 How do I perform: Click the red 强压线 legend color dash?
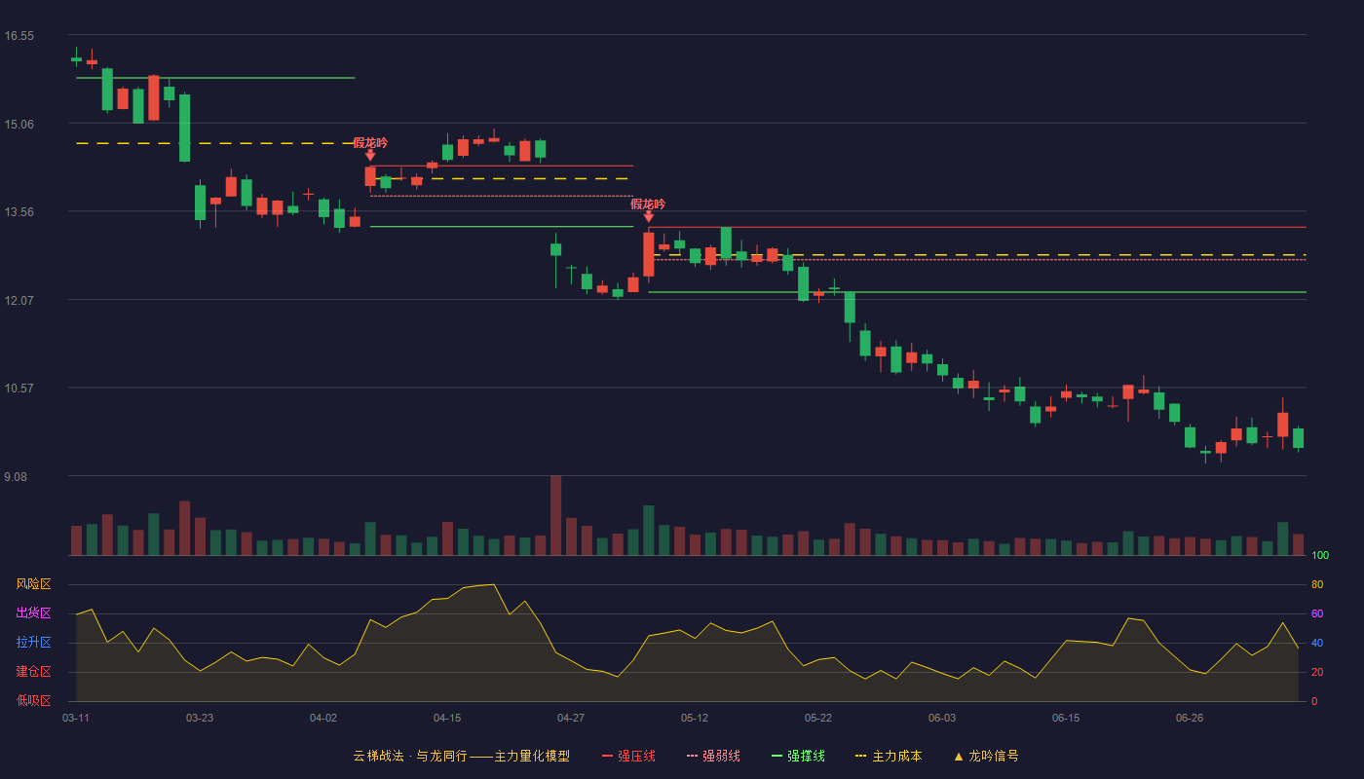(x=608, y=756)
